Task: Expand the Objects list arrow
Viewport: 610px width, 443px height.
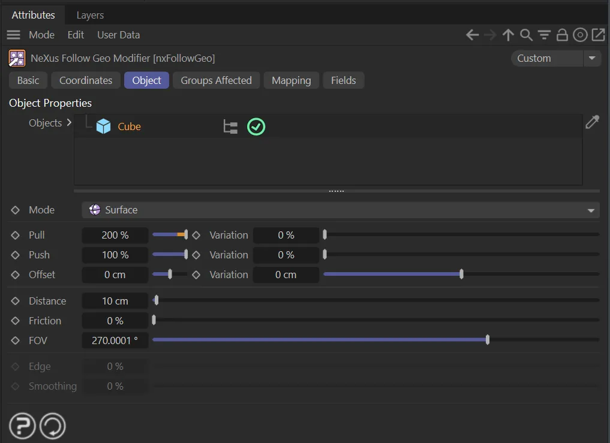Action: pyautogui.click(x=69, y=123)
